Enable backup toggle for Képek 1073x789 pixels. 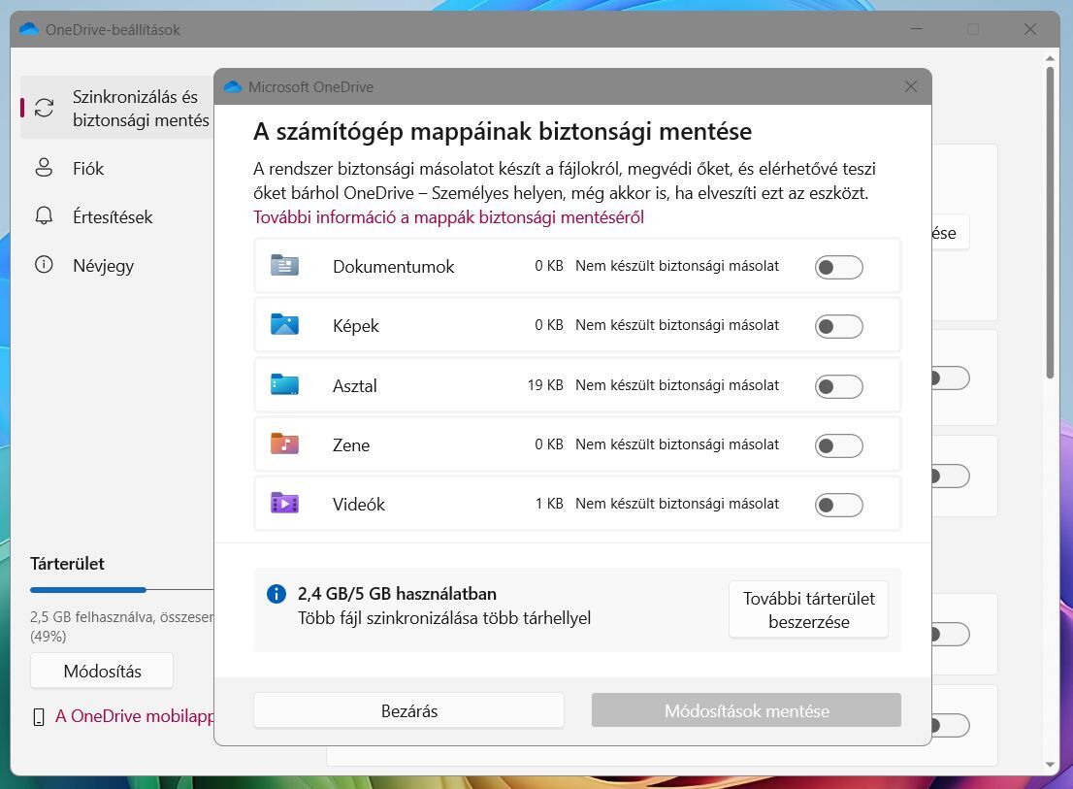838,326
